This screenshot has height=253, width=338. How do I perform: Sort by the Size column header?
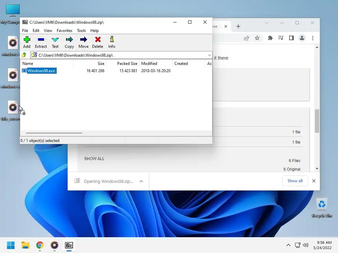pos(101,64)
